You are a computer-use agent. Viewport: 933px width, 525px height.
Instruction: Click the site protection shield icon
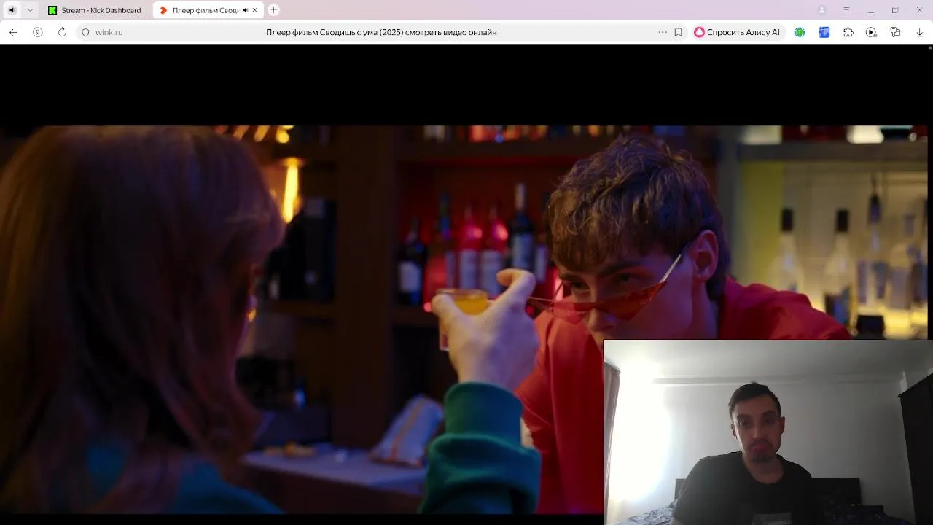tap(85, 32)
